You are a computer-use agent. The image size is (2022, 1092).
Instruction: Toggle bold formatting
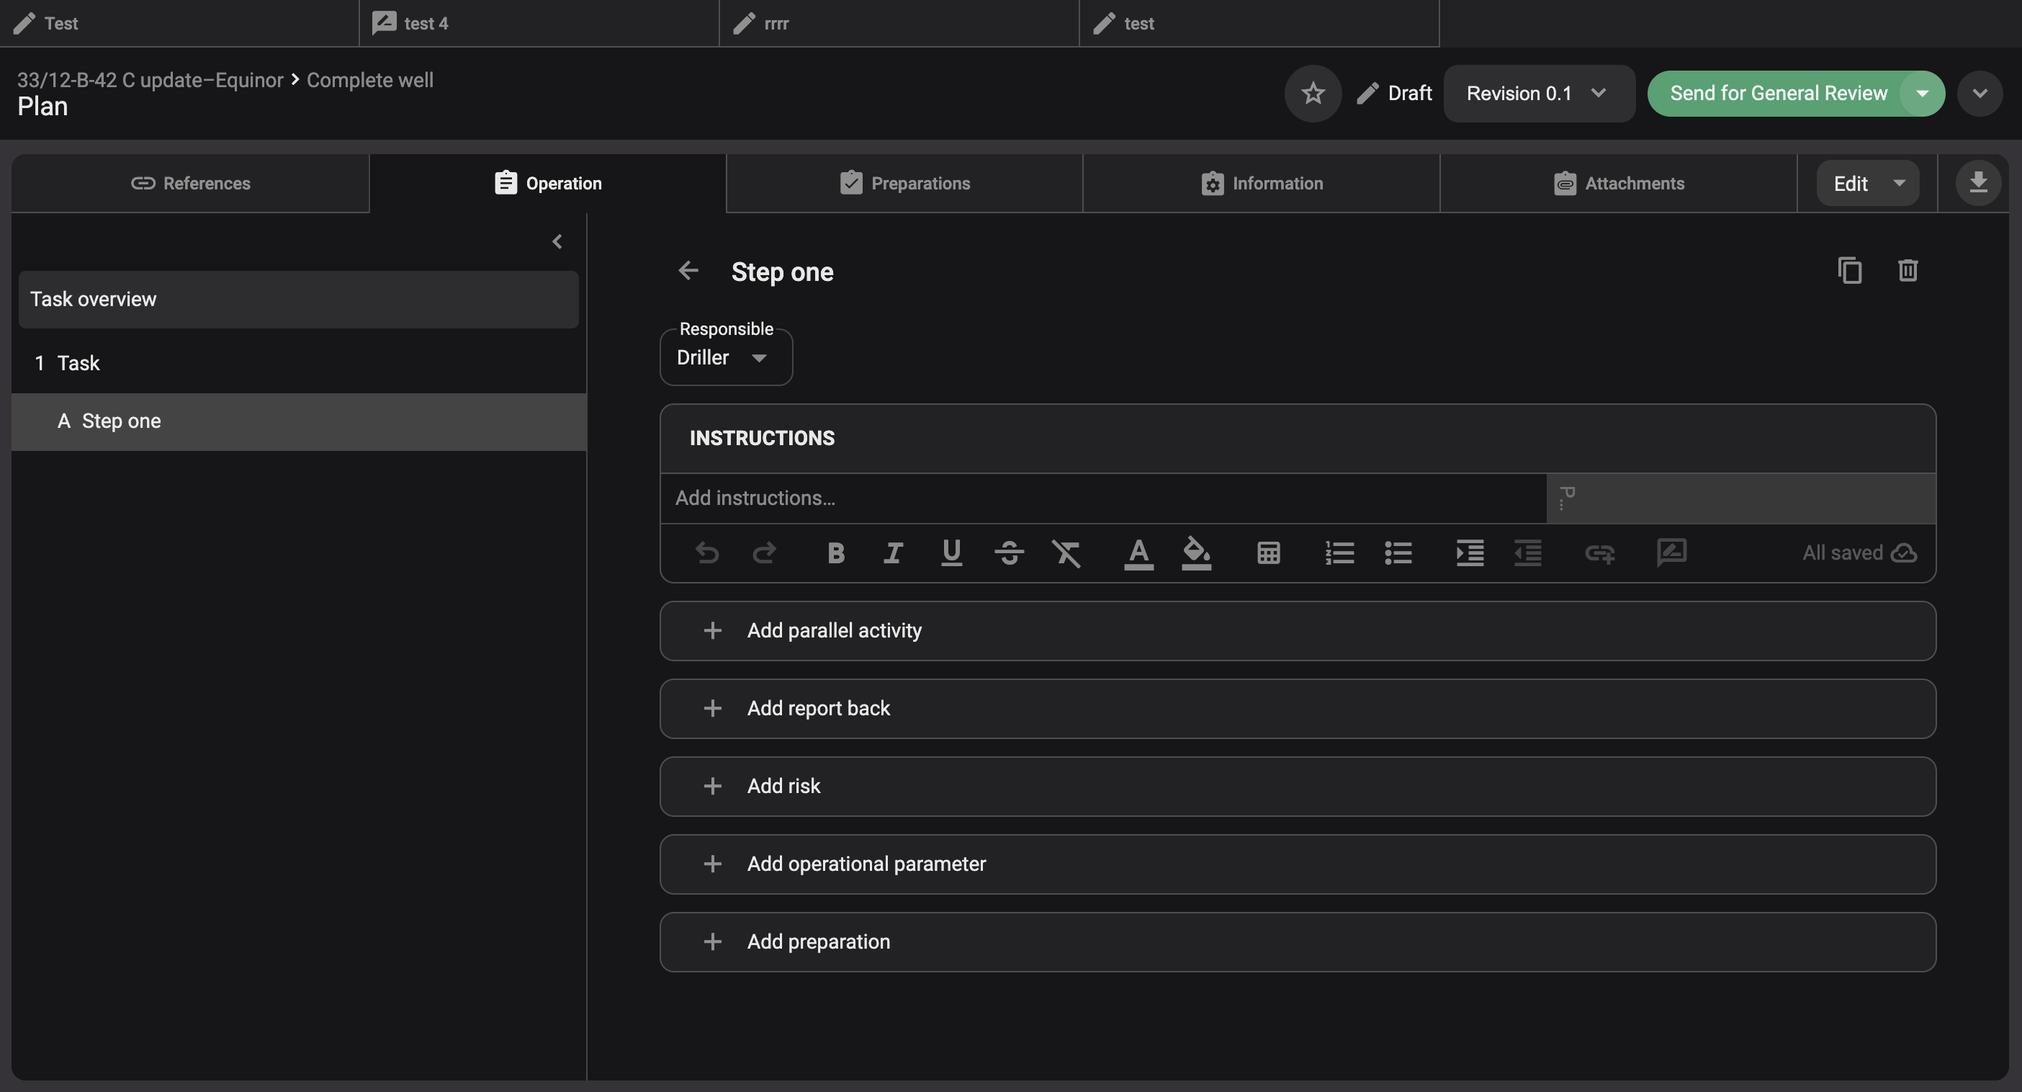(x=835, y=552)
